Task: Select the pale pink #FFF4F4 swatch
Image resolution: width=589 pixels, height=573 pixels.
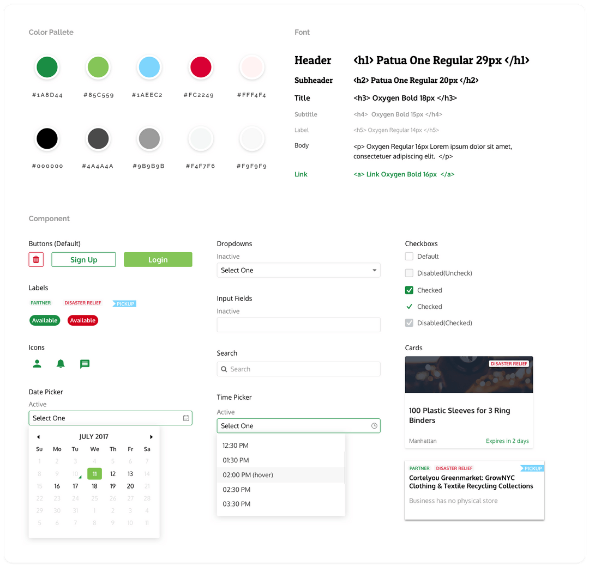Action: 251,67
